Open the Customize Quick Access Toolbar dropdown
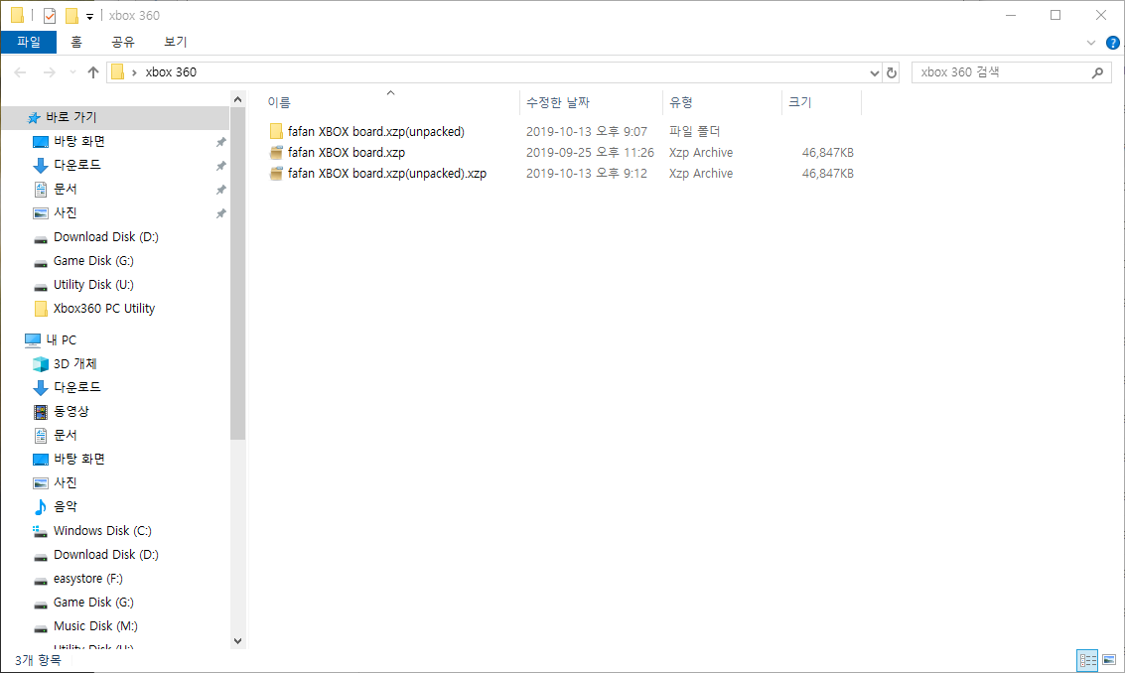 (x=89, y=16)
